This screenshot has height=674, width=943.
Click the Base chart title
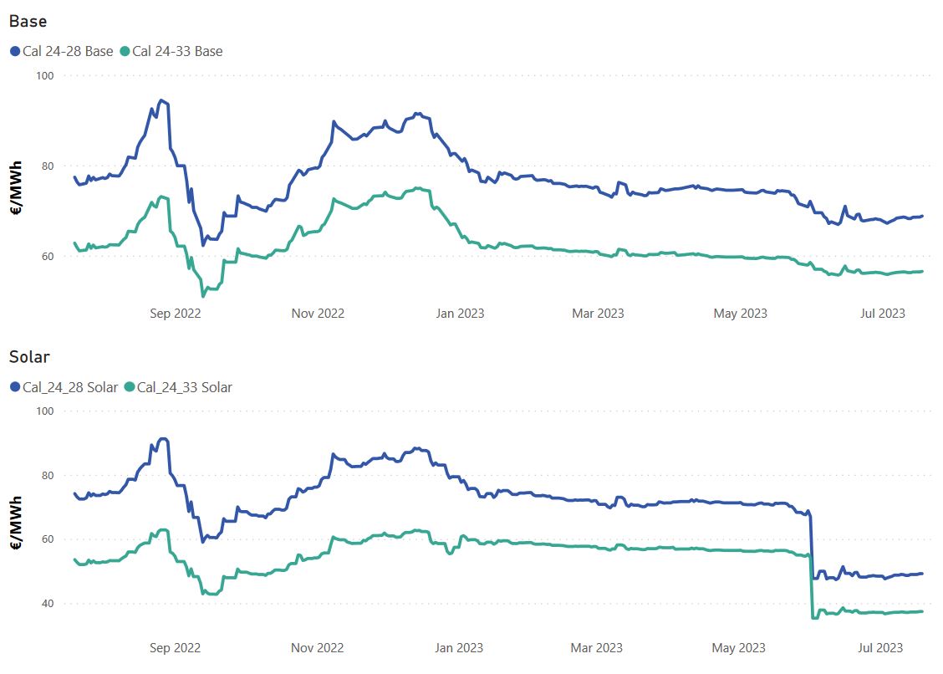pyautogui.click(x=28, y=21)
